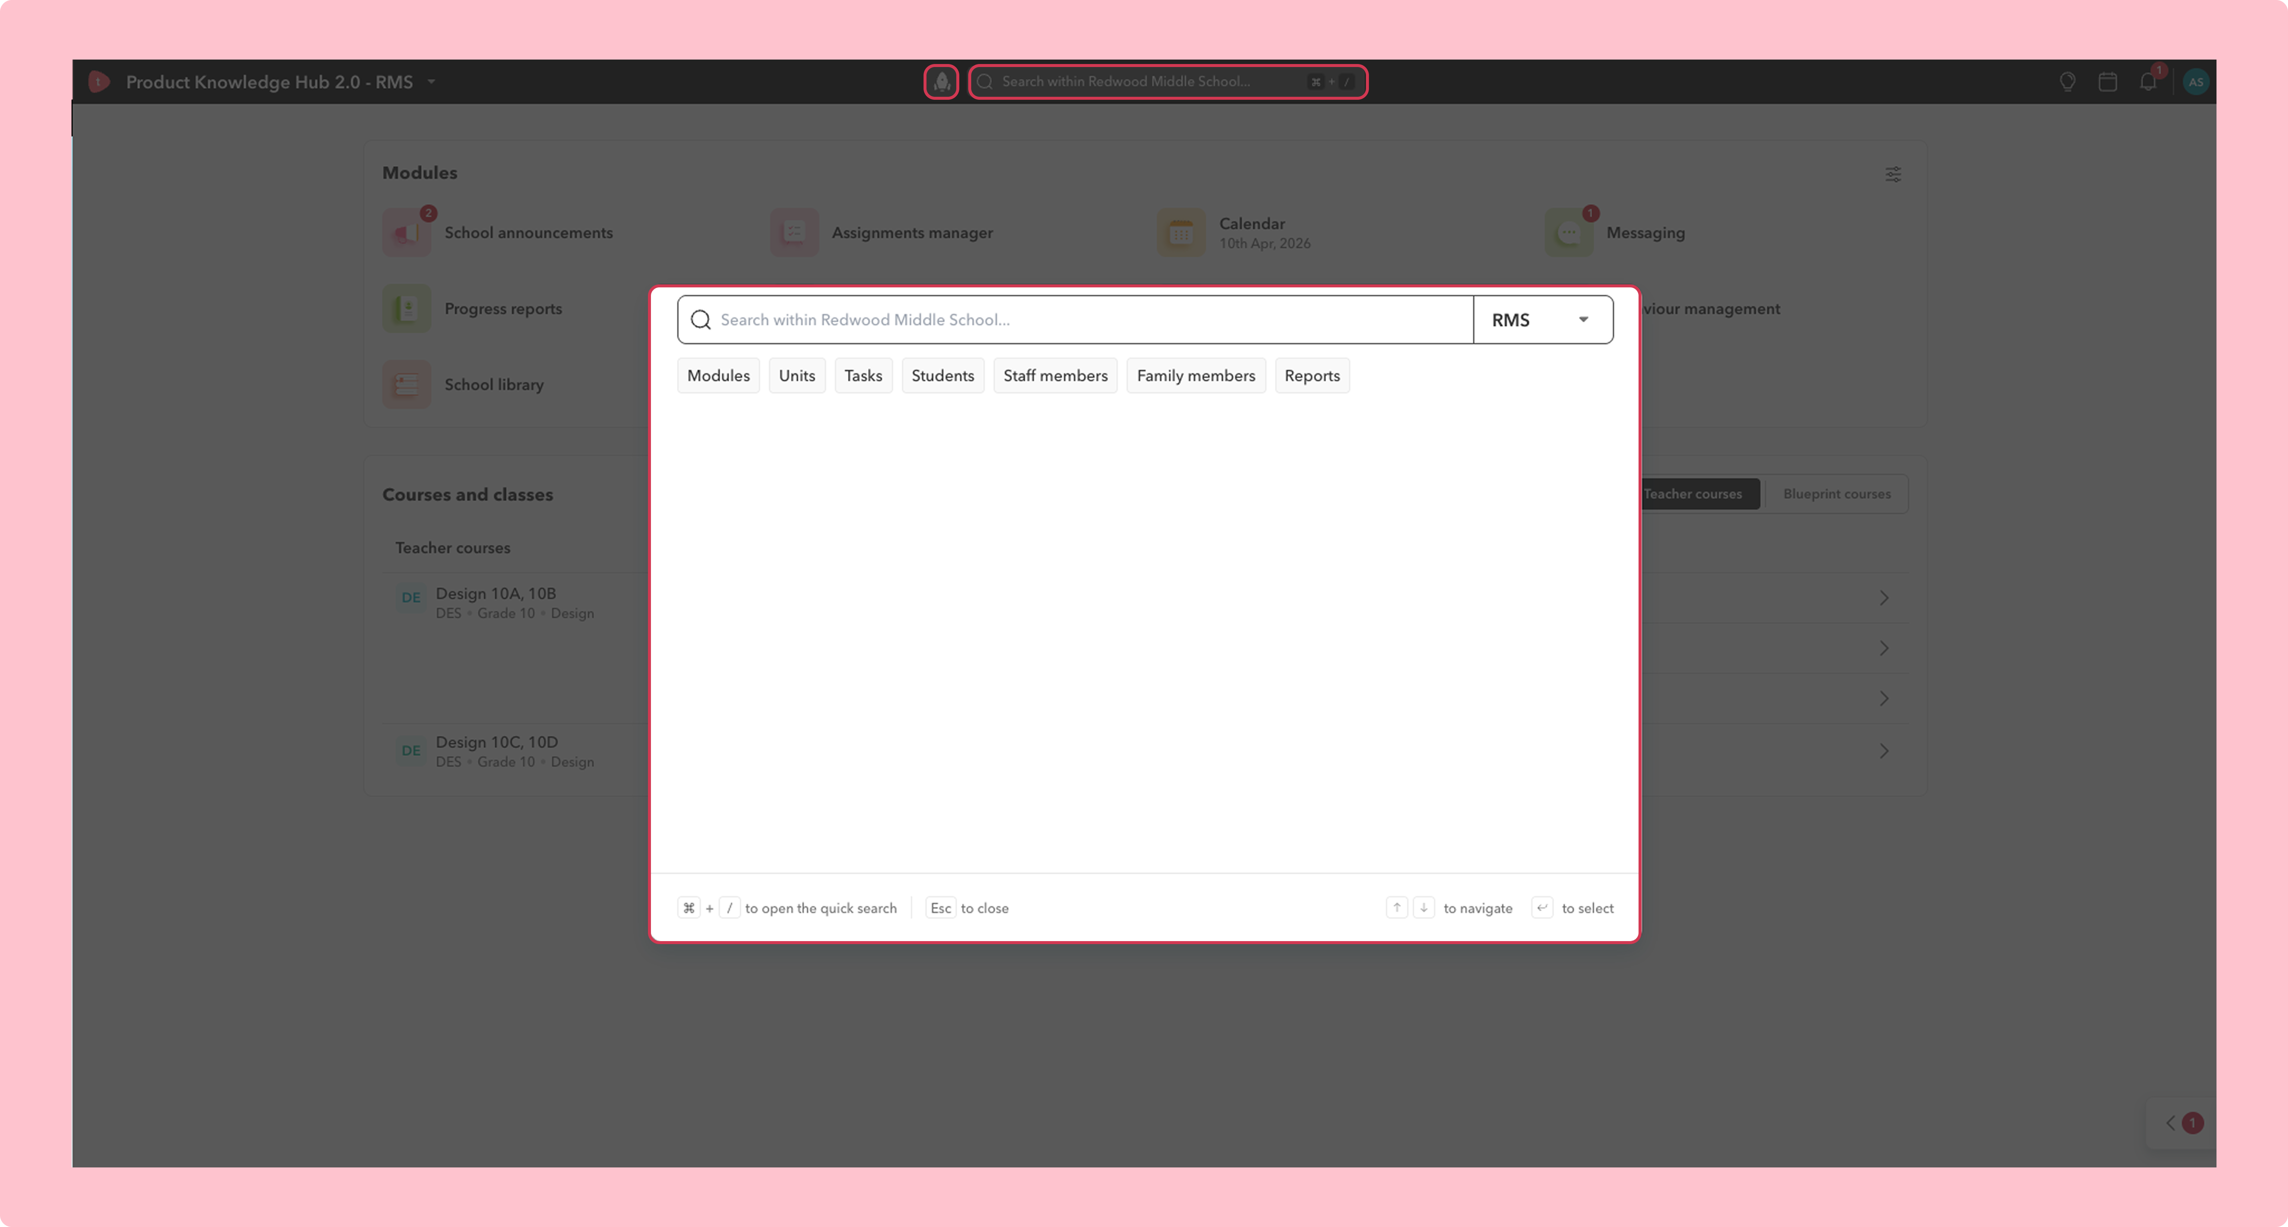Click the Esc key hint in dialog footer
Viewport: 2288px width, 1227px height.
pos(941,908)
